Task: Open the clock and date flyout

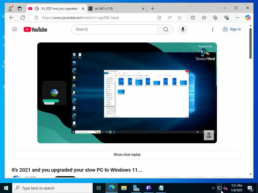Action: (236, 188)
